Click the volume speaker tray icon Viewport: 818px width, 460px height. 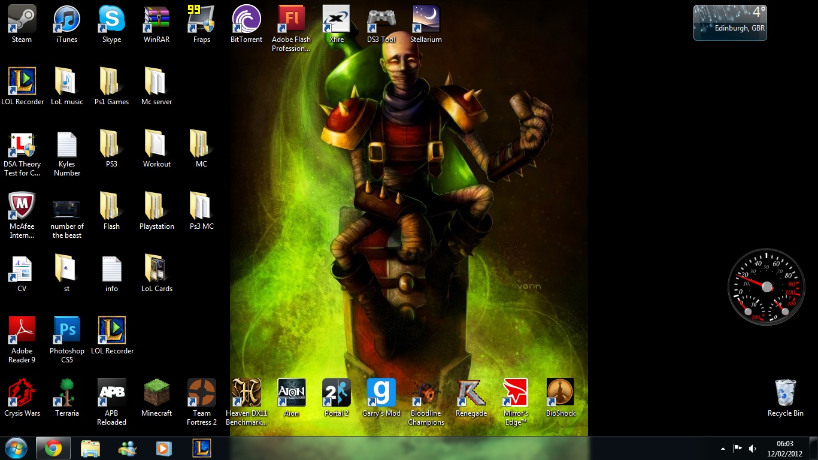click(x=752, y=448)
